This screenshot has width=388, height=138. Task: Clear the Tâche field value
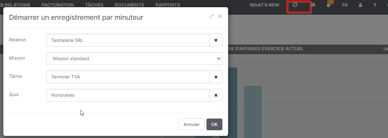[x=216, y=77]
